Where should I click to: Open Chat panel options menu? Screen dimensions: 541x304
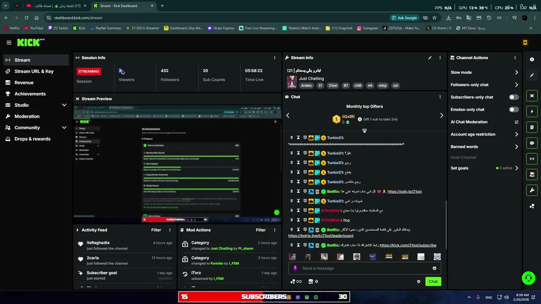coord(440,97)
